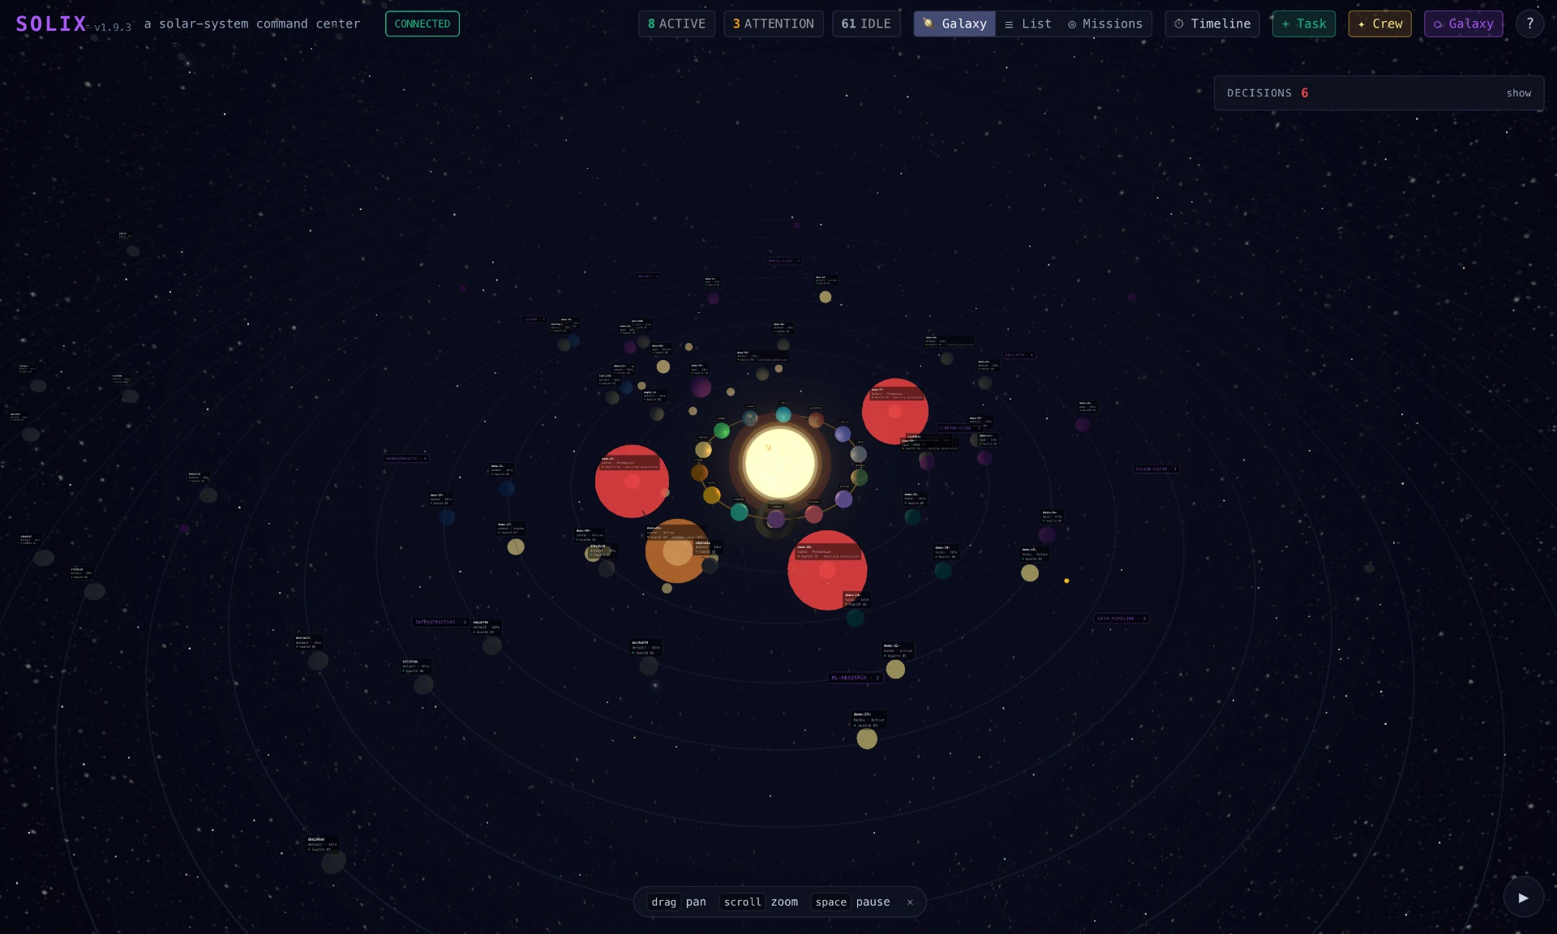Click the MOBILE-CLIENT project label

click(x=783, y=261)
